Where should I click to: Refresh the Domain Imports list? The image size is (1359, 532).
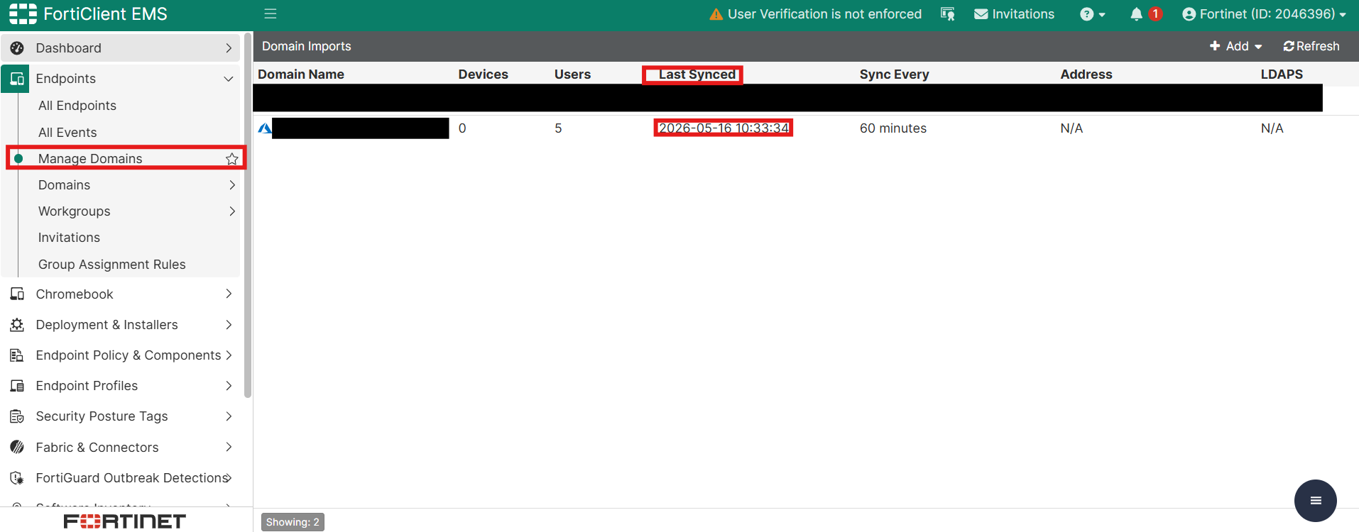tap(1311, 46)
